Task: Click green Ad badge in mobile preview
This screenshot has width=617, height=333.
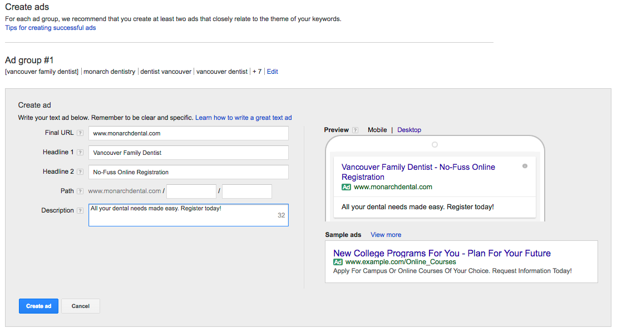Action: click(346, 188)
